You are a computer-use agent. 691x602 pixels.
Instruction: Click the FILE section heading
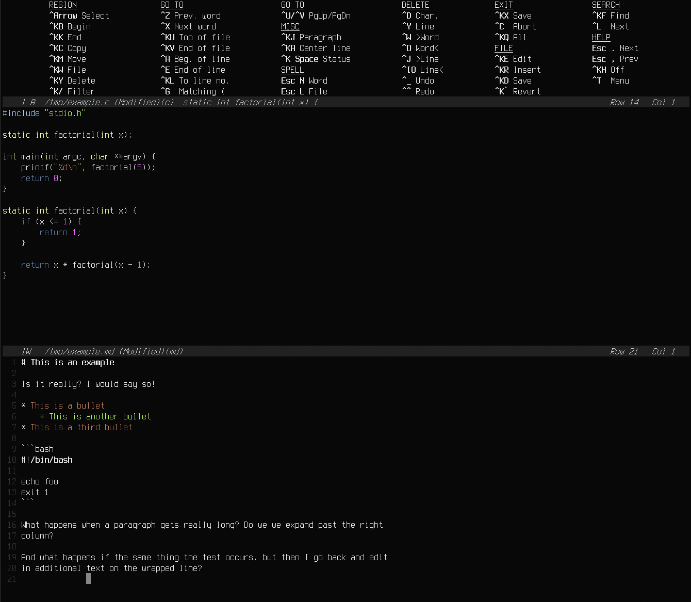[504, 48]
